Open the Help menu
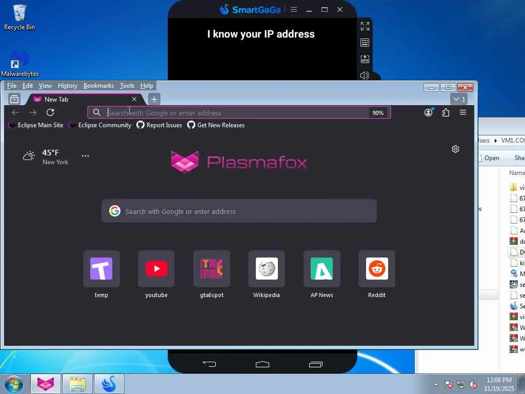The image size is (525, 394). pos(147,86)
